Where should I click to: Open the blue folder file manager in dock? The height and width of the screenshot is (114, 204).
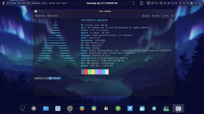pos(46,108)
